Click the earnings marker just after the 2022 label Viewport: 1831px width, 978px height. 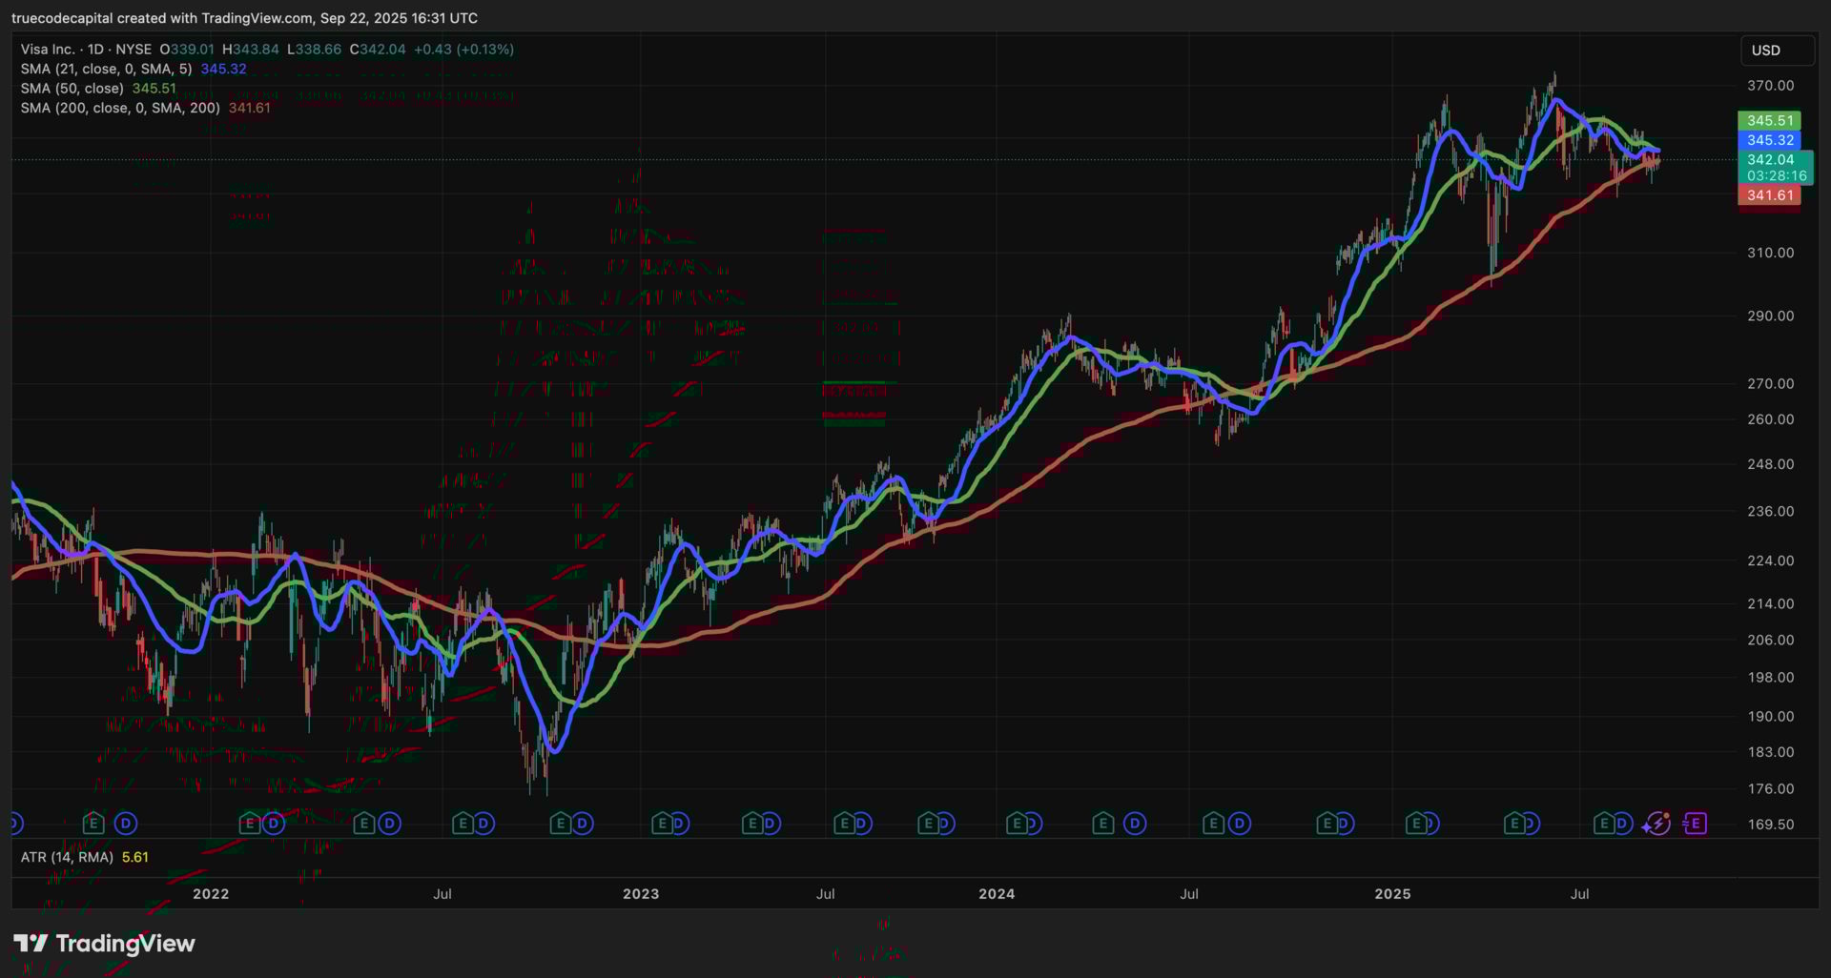point(250,823)
